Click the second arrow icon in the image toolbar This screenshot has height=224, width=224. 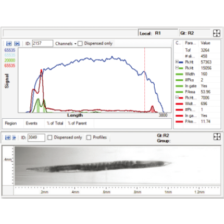pos(14,138)
